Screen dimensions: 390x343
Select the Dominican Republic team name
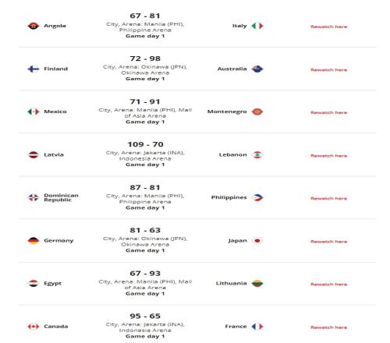tap(61, 197)
